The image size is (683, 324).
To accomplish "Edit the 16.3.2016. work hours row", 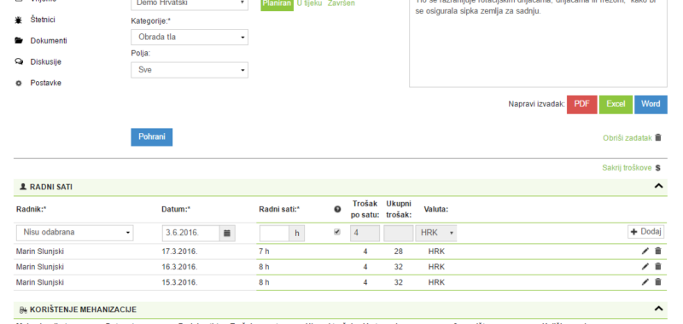I will tap(645, 267).
